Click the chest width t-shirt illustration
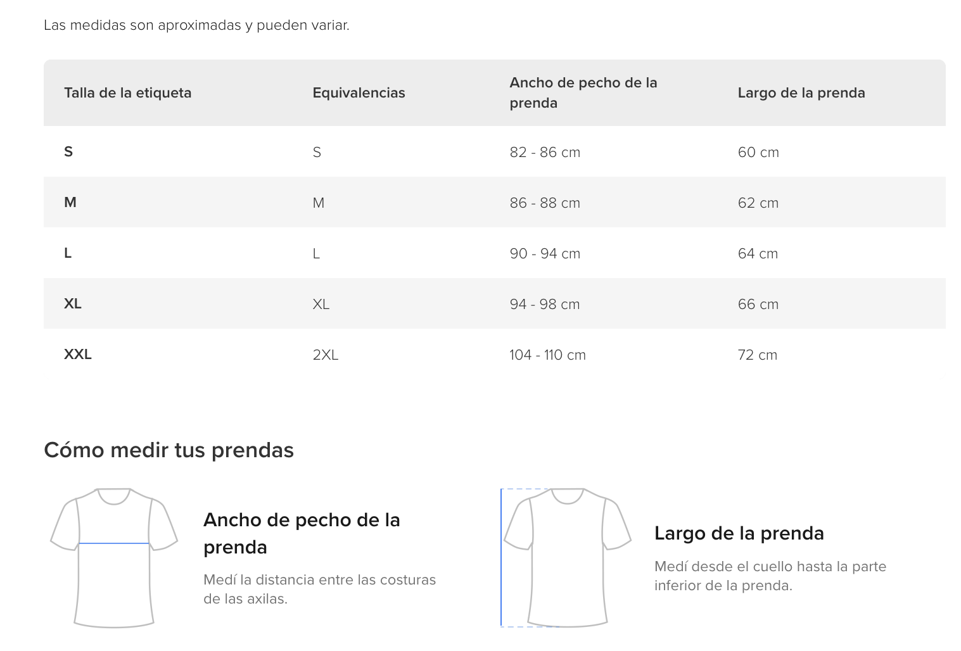Screen dimensions: 961x651 114,558
